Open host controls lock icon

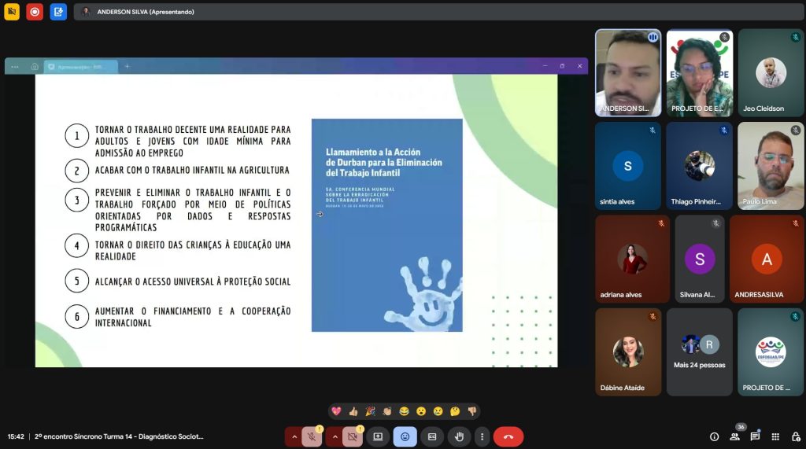tap(795, 436)
